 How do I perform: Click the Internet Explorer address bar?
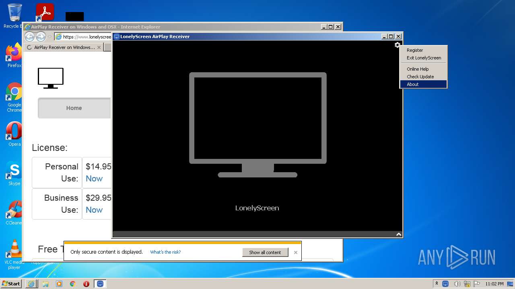tap(83, 37)
